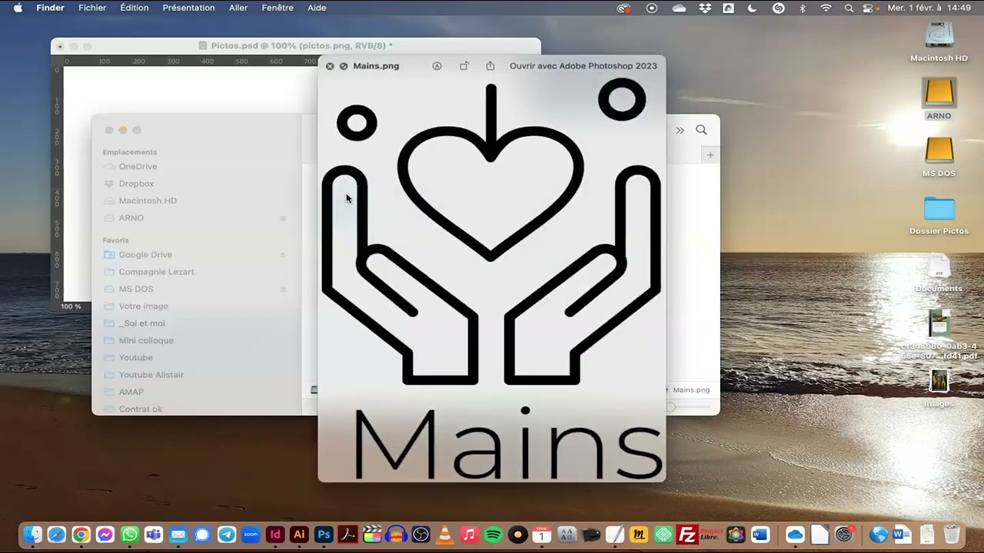
Task: Click Dropbox icon in menu bar
Action: (705, 8)
